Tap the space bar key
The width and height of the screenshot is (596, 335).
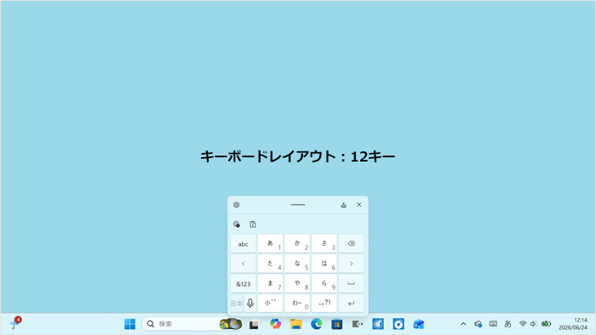351,284
